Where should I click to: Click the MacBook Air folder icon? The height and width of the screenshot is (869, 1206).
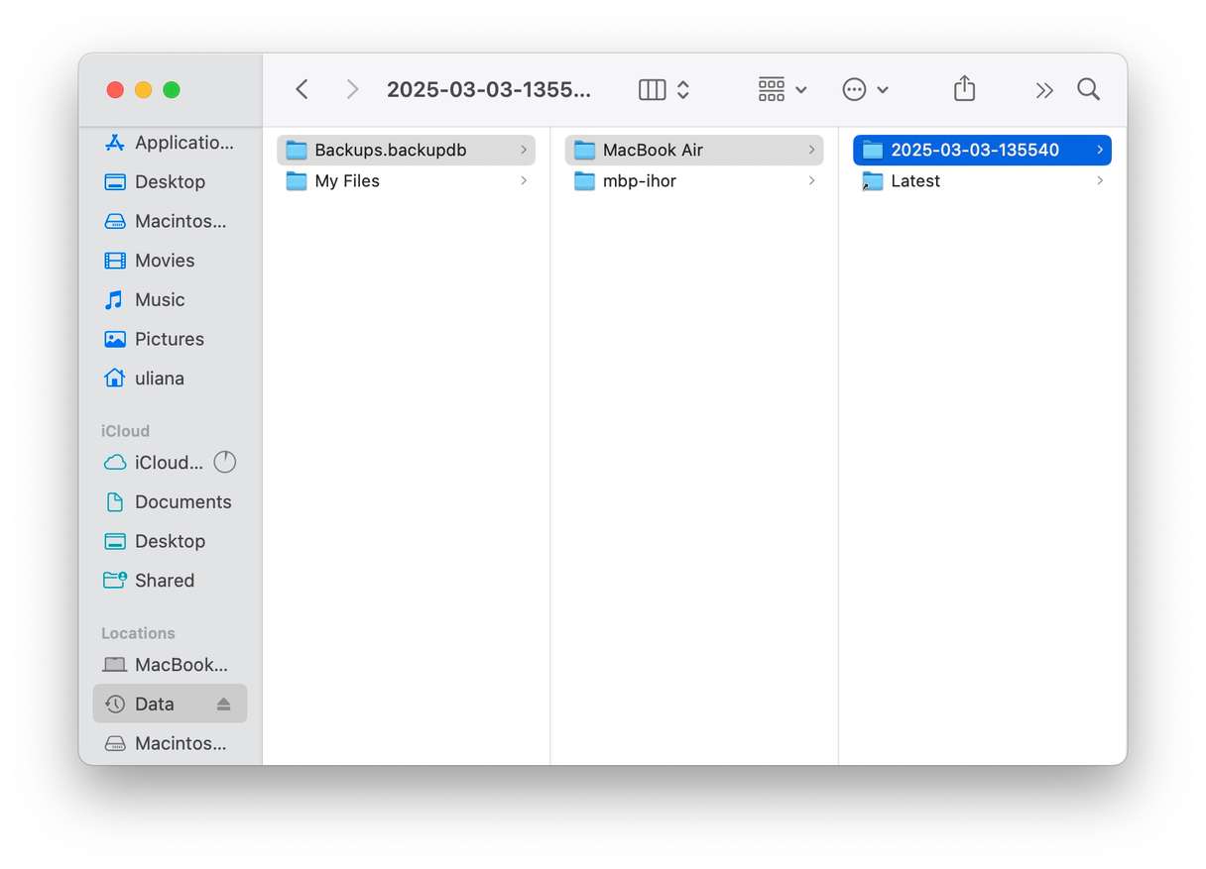585,150
